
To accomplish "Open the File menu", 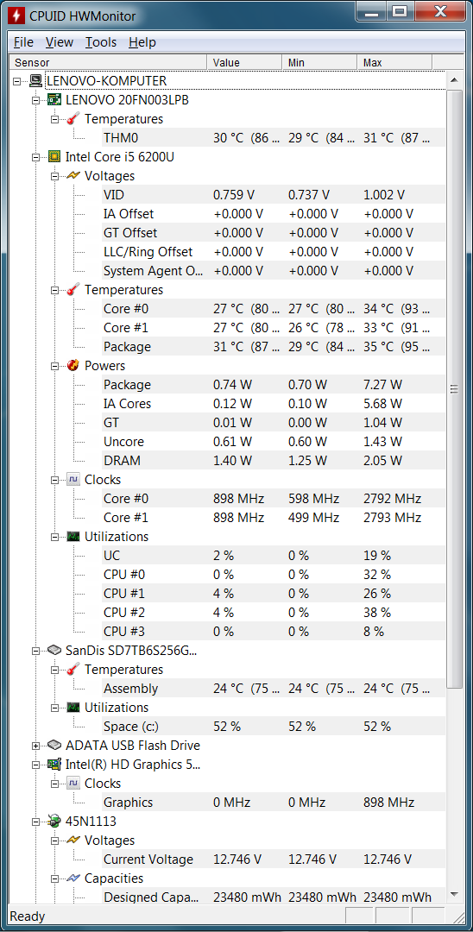I will click(x=23, y=42).
